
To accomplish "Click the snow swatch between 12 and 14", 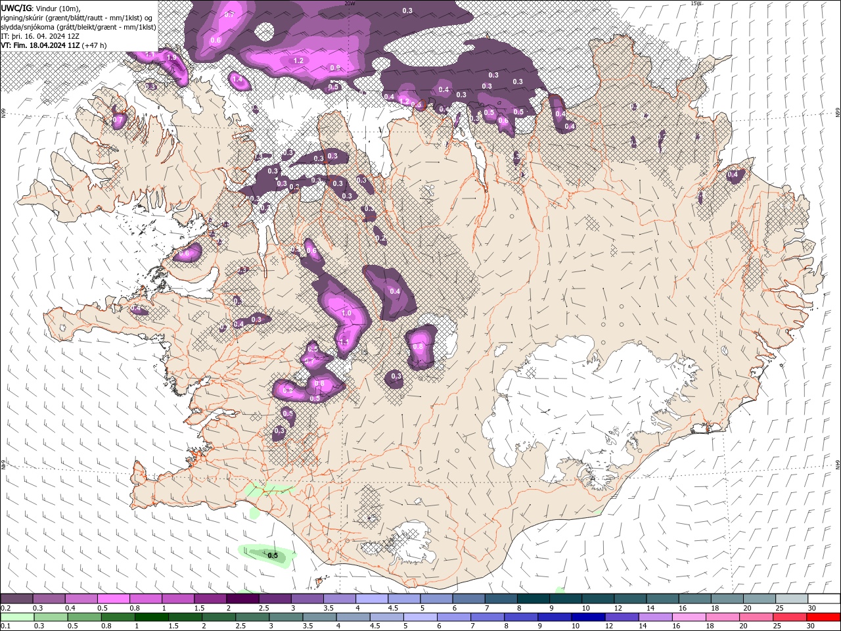I will 631,598.
